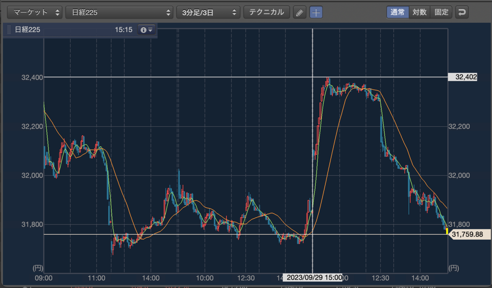Screen dimensions: 492x288
Task: Click the 10:00 time axis label
Action: click(x=205, y=278)
